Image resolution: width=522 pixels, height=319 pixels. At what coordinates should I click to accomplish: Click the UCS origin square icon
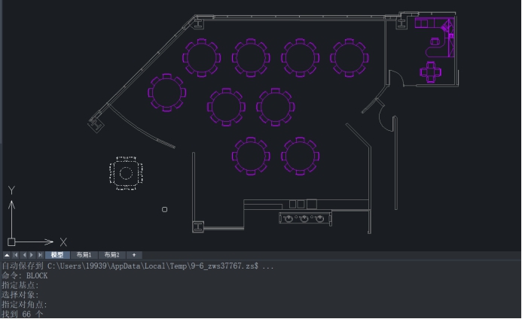(x=11, y=242)
